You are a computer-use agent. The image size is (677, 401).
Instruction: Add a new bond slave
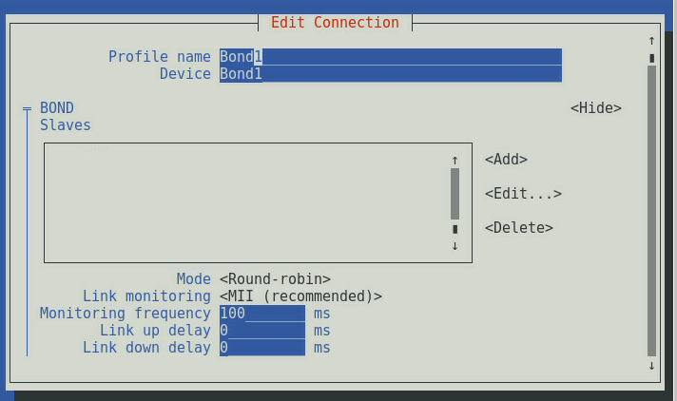pos(506,160)
